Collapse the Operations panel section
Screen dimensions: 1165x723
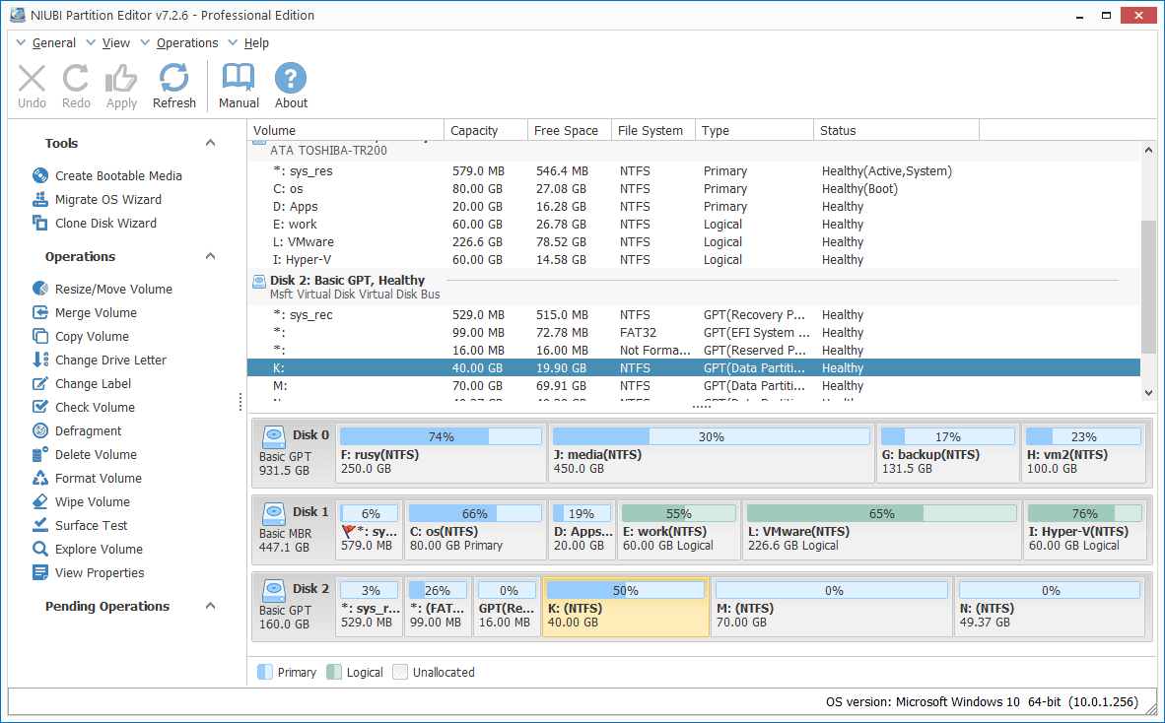[x=210, y=256]
